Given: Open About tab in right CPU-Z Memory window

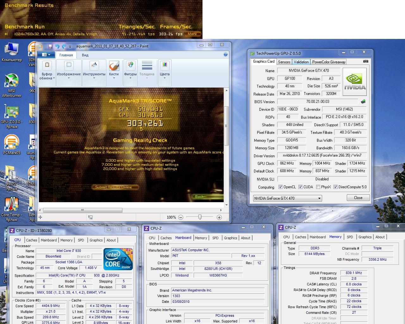Looking at the screenshot, I should (380, 237).
